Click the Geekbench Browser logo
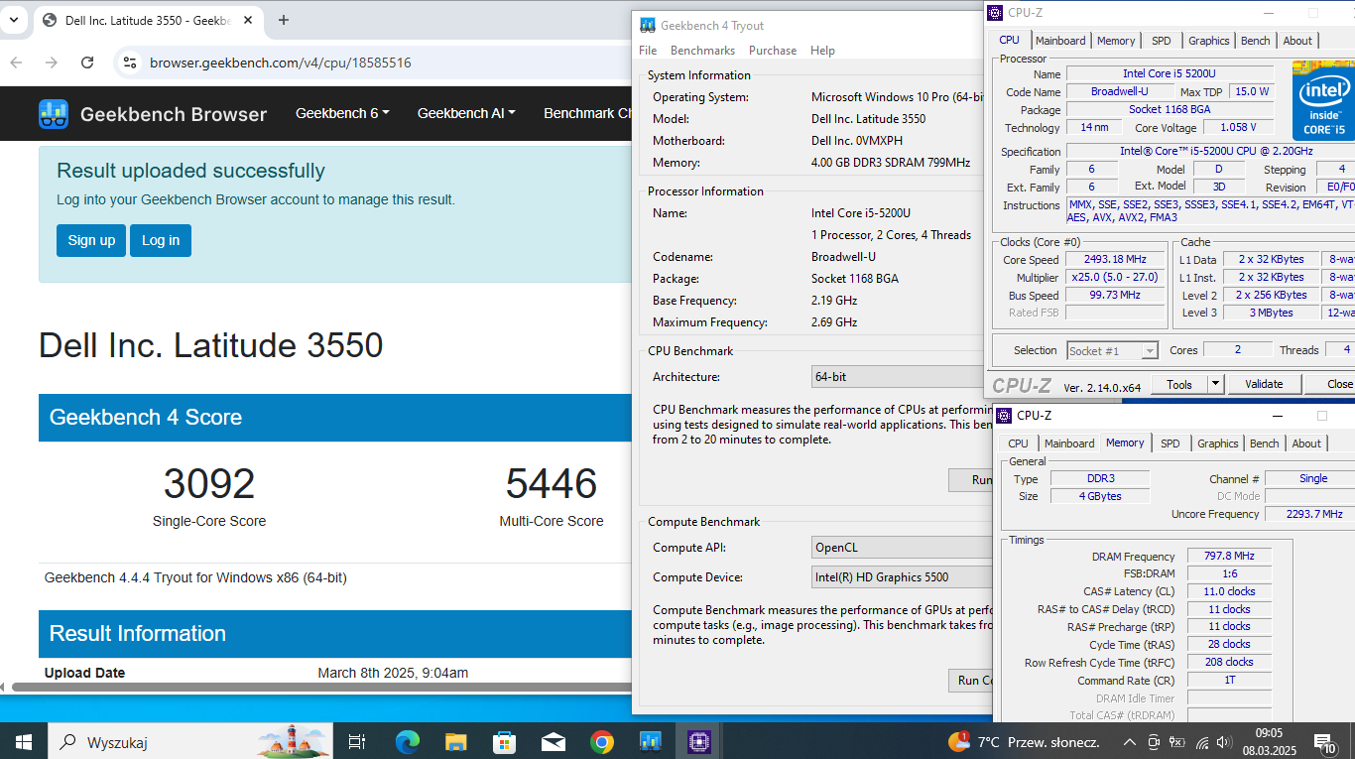 [x=153, y=114]
